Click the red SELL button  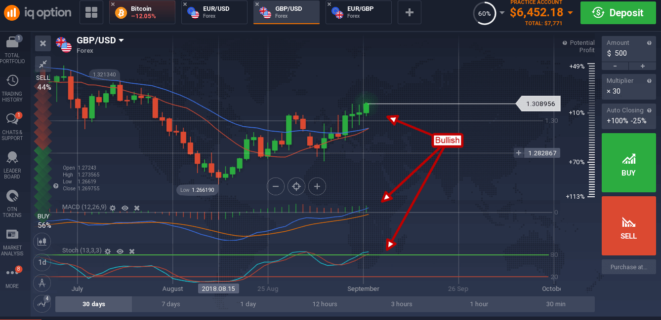[628, 225]
